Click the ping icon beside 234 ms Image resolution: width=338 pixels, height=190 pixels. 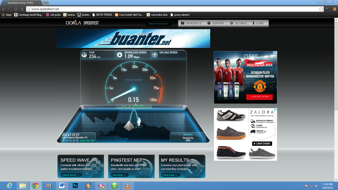[x=84, y=55]
